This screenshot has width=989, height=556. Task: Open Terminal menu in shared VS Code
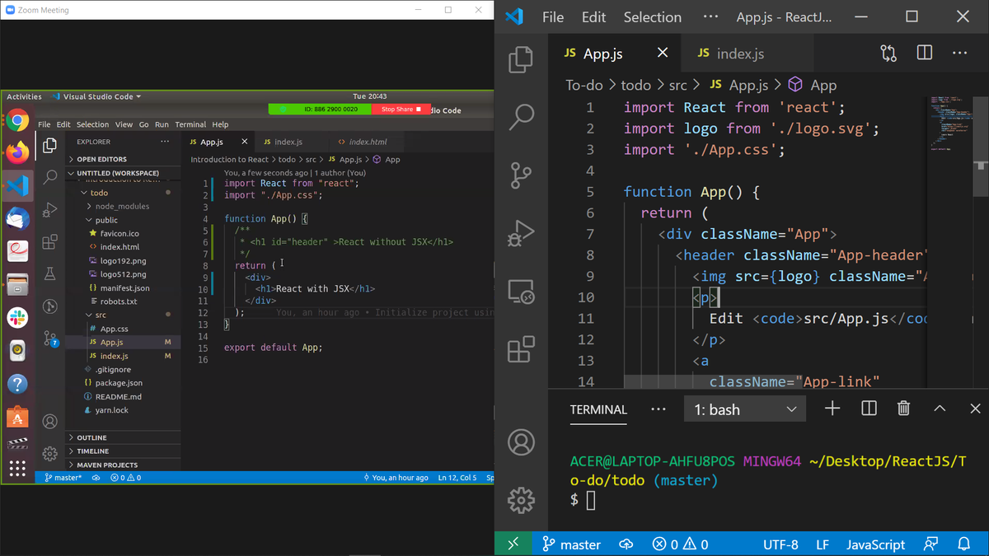tap(190, 124)
